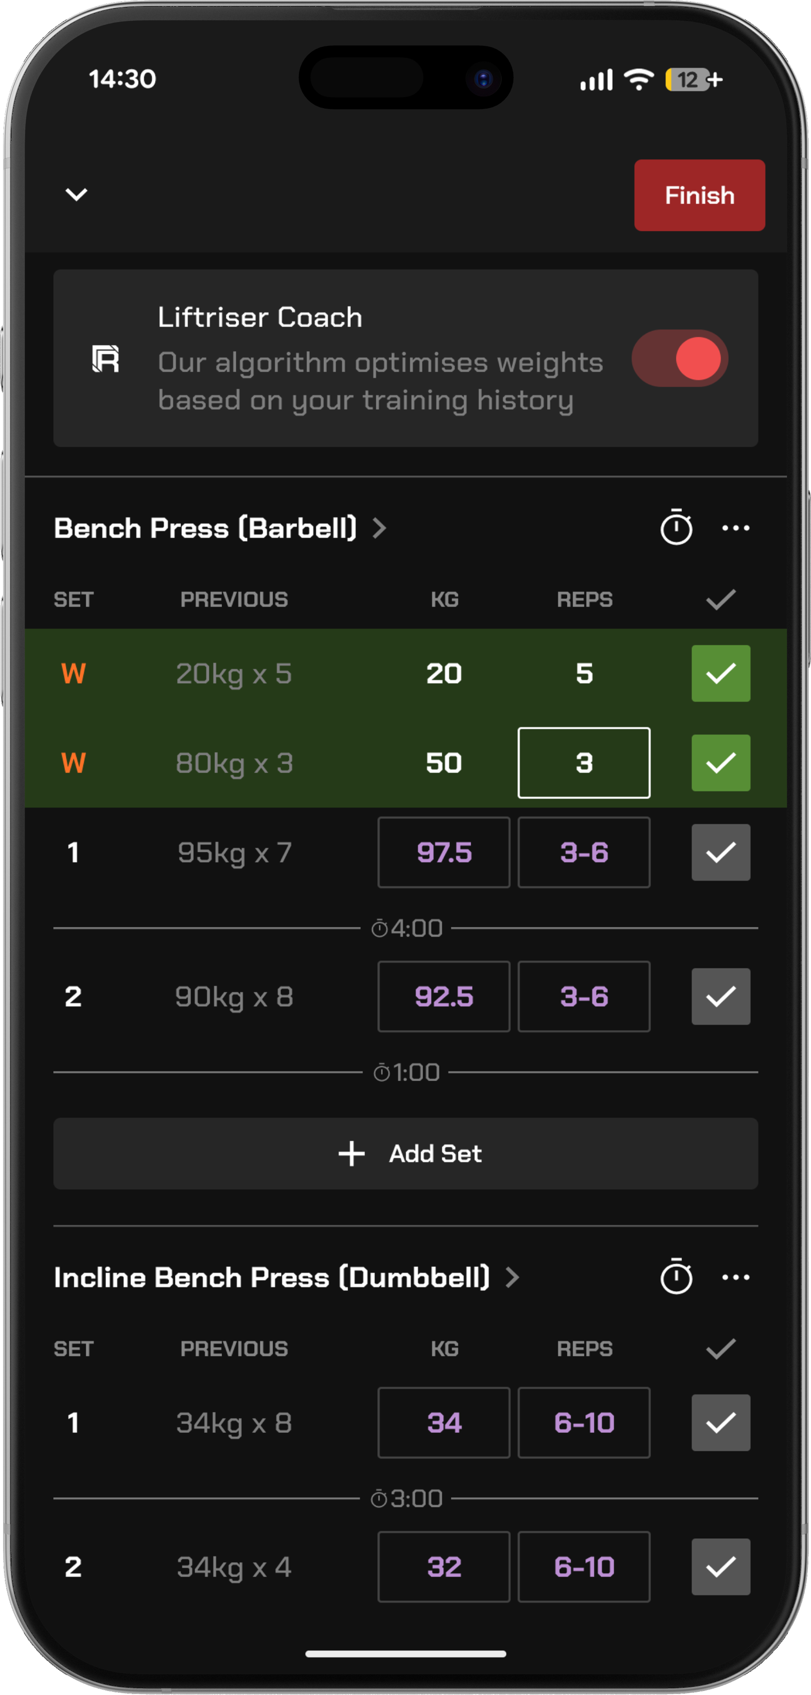Mark set 1 of Bench Press complete

(x=720, y=853)
